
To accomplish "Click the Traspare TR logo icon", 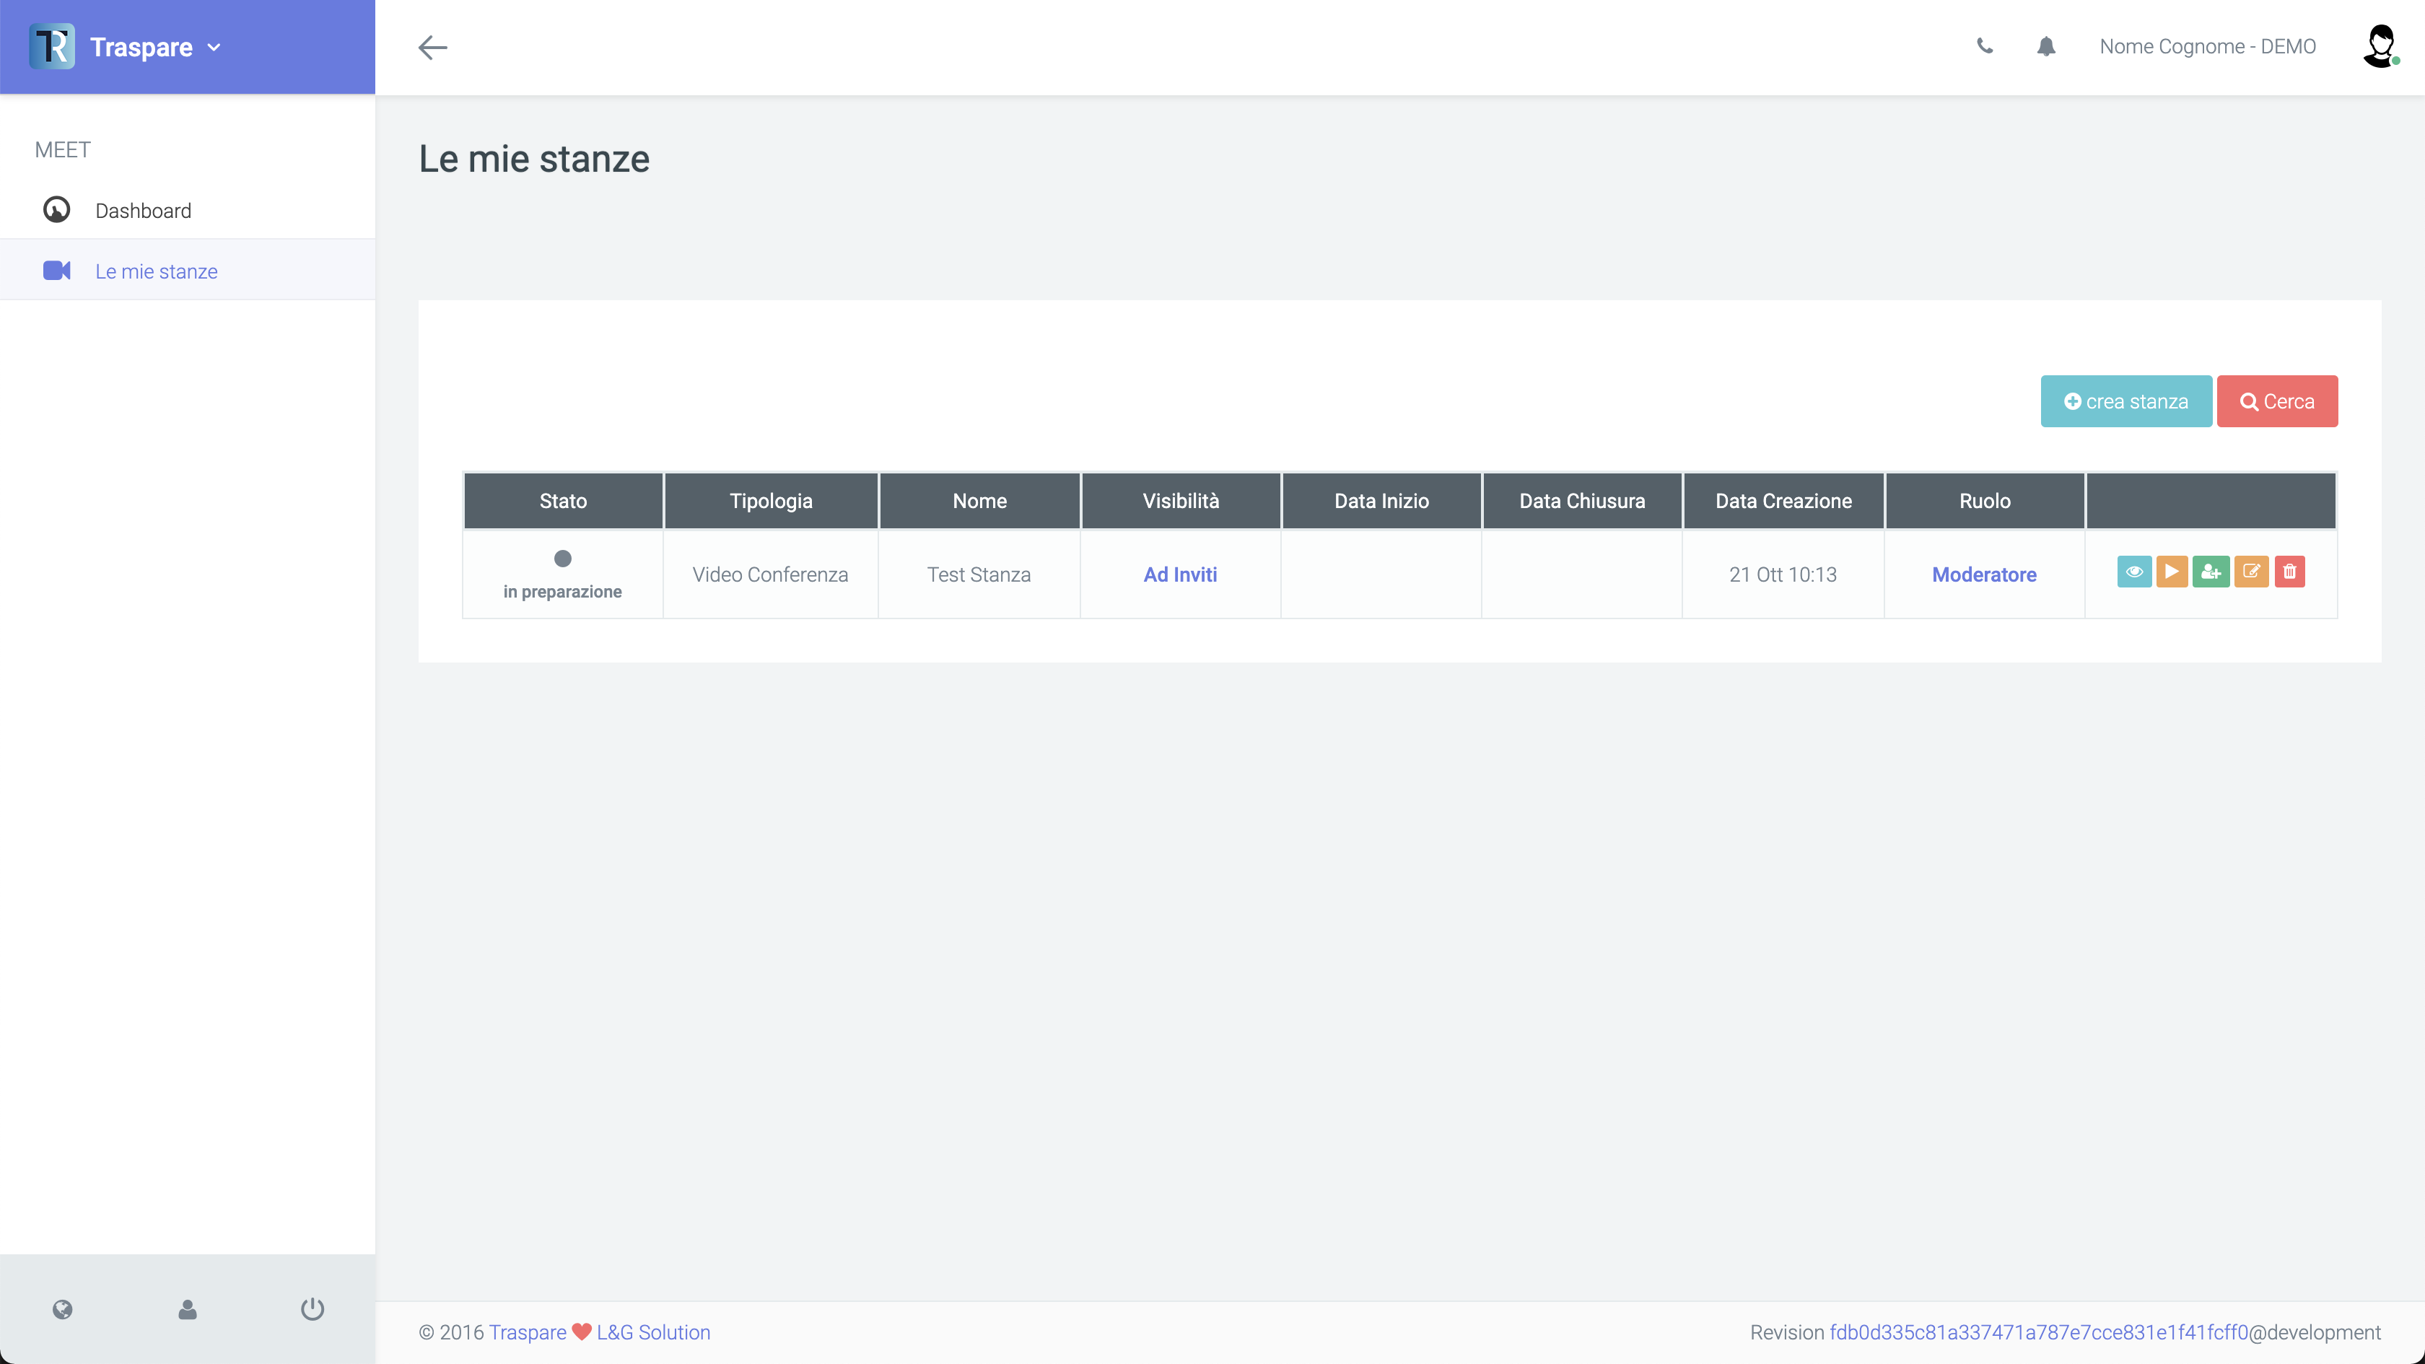I will pyautogui.click(x=52, y=46).
